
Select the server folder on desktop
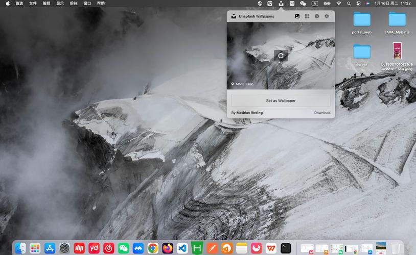click(x=362, y=55)
